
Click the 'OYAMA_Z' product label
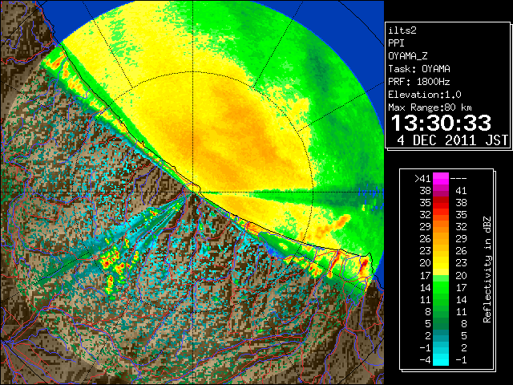[x=408, y=56]
